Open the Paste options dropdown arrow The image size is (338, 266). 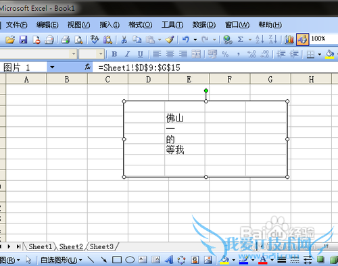160,40
